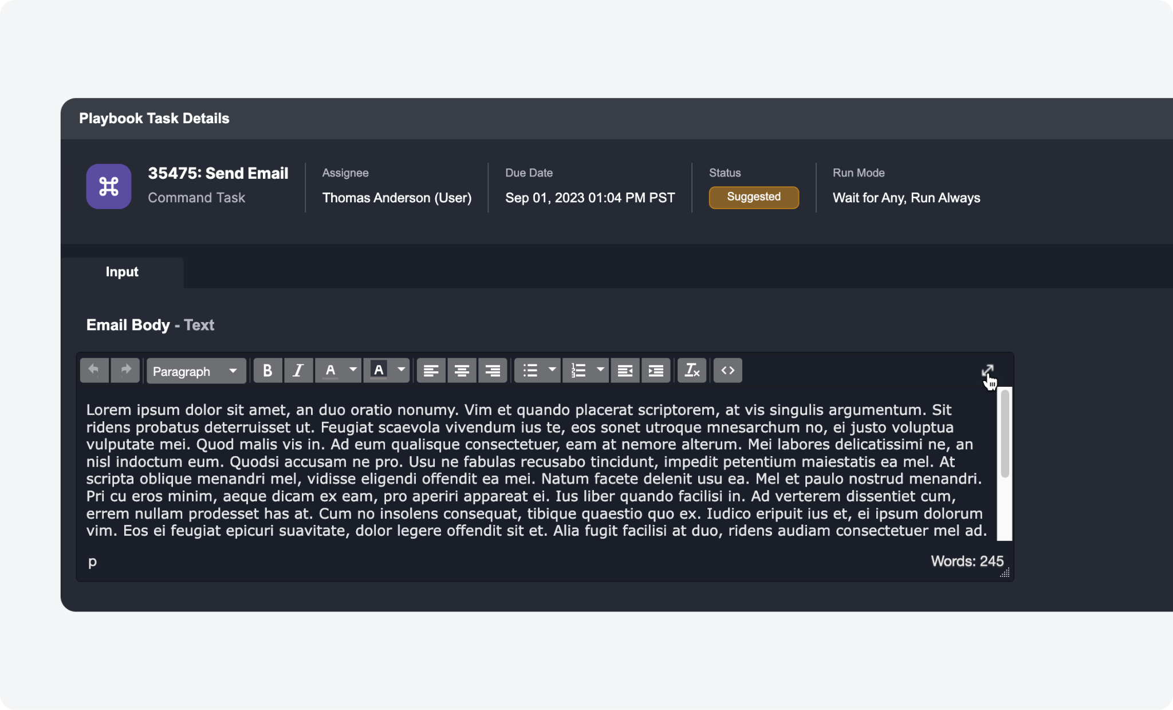The height and width of the screenshot is (710, 1173).
Task: Open bullet list style dropdown arrow
Action: point(552,370)
